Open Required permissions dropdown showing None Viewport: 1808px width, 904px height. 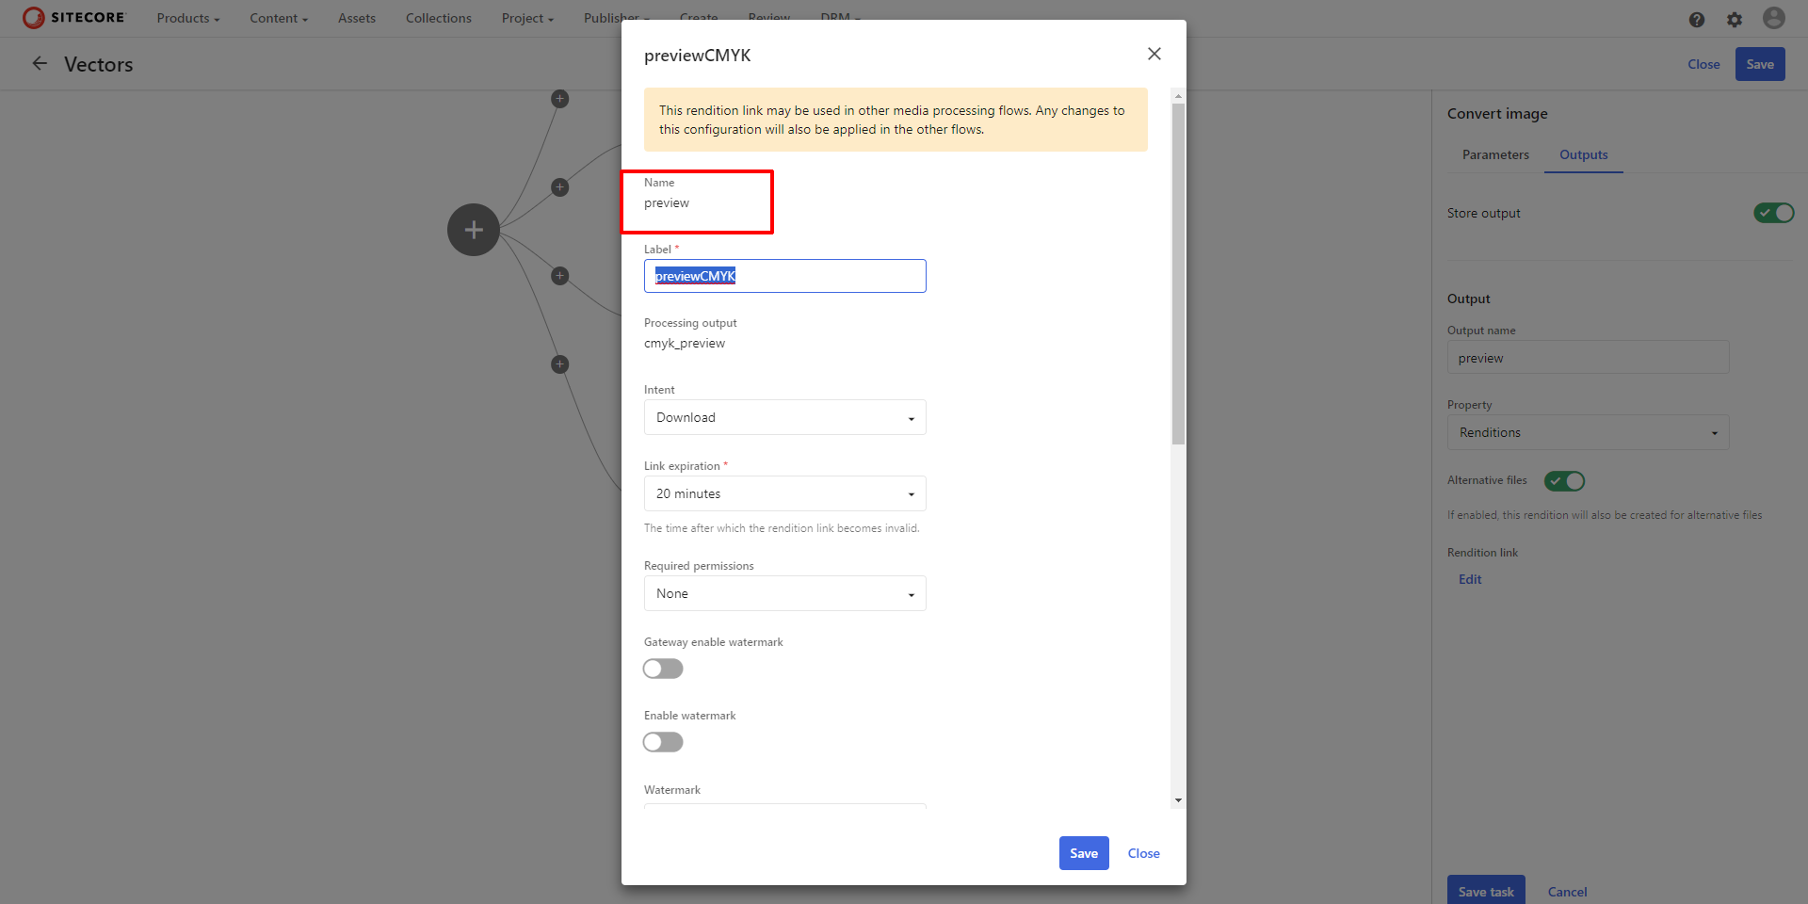pos(785,593)
